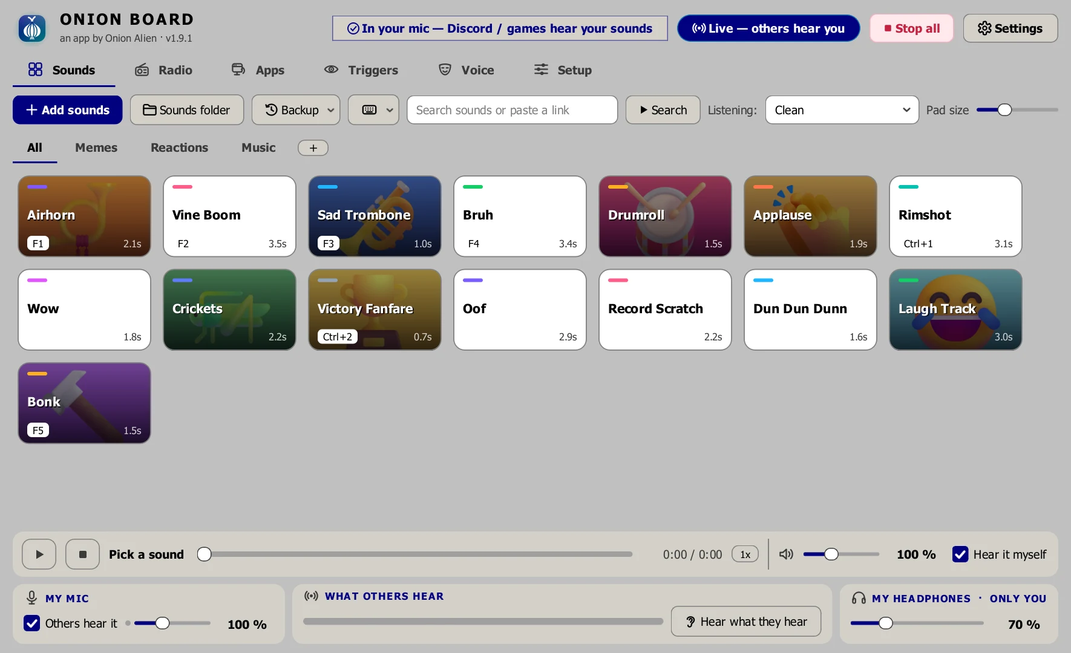
Task: Filter sounds by Memes category
Action: [96, 148]
